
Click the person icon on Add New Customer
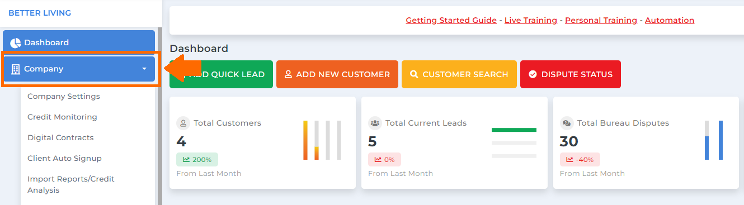point(289,74)
